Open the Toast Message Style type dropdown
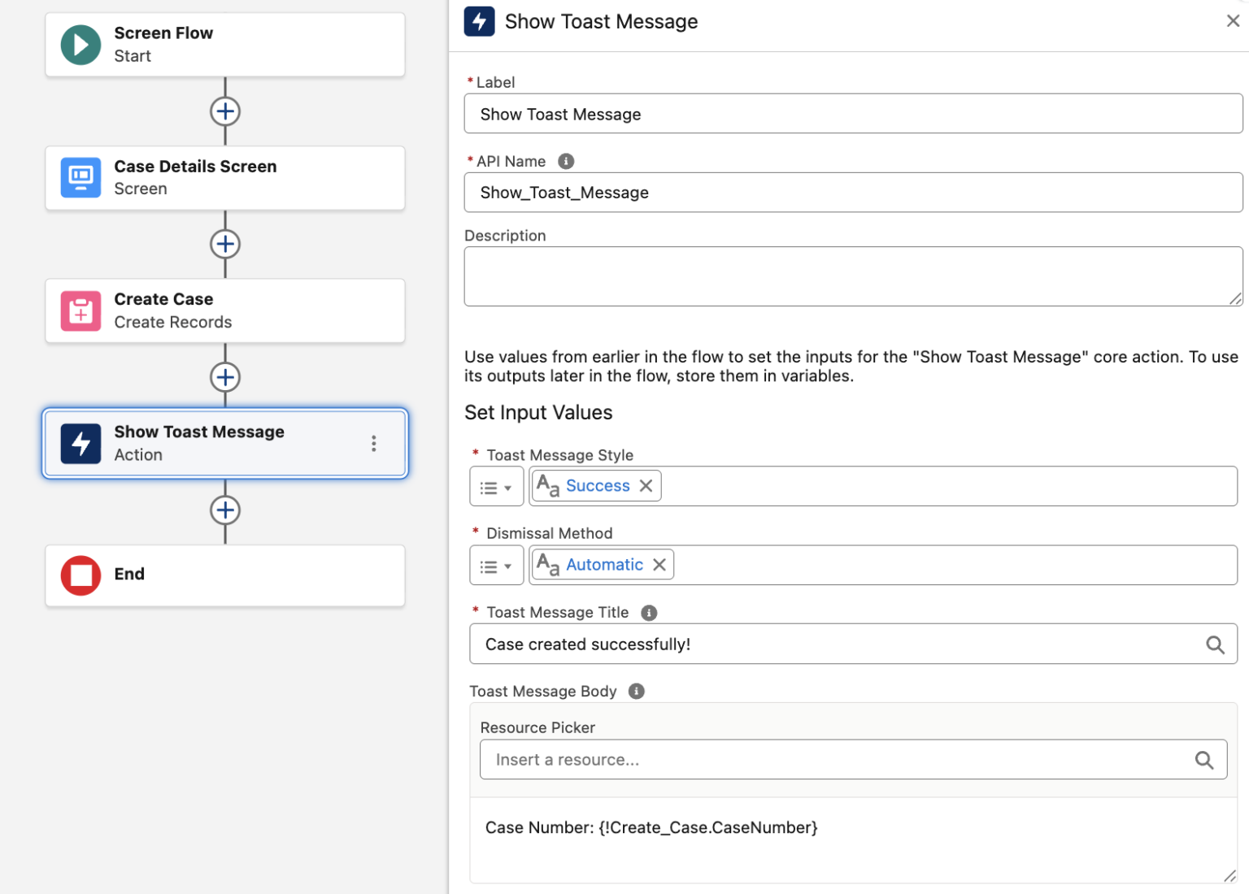Image resolution: width=1249 pixels, height=894 pixels. [x=496, y=487]
